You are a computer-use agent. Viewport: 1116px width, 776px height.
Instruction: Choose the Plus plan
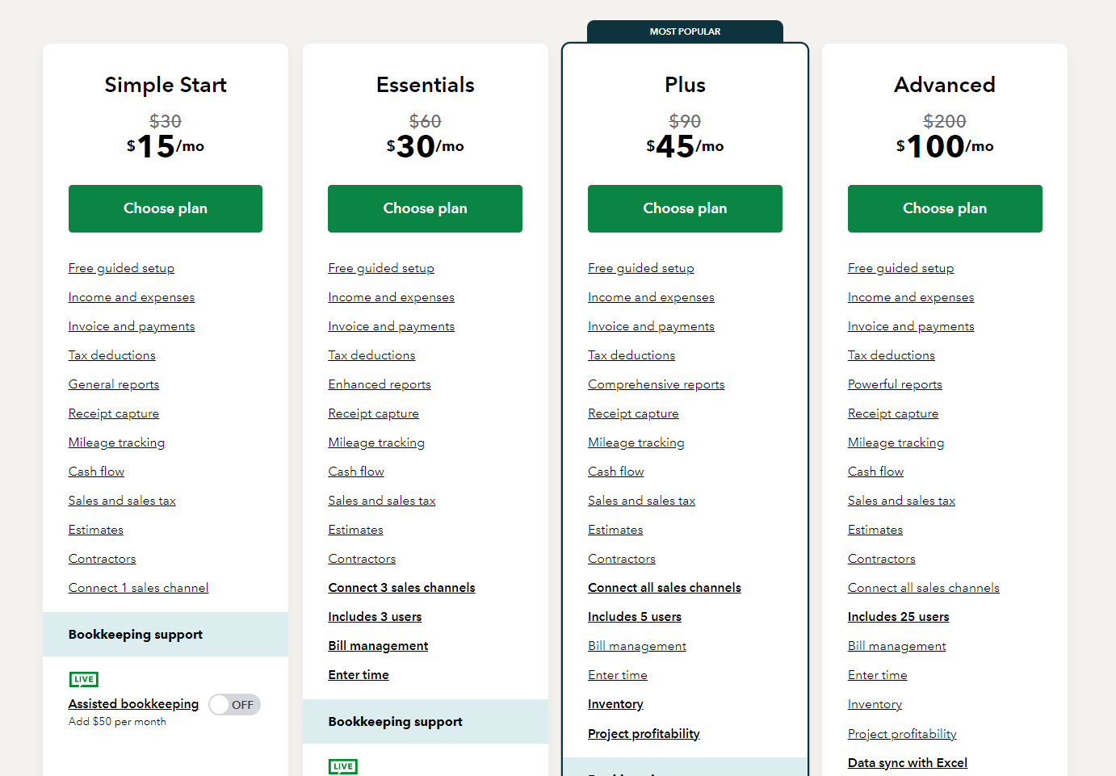(x=685, y=208)
